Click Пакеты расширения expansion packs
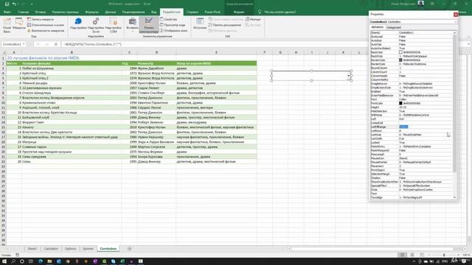Image resolution: width=472 pixels, height=265 pixels. tap(224, 25)
